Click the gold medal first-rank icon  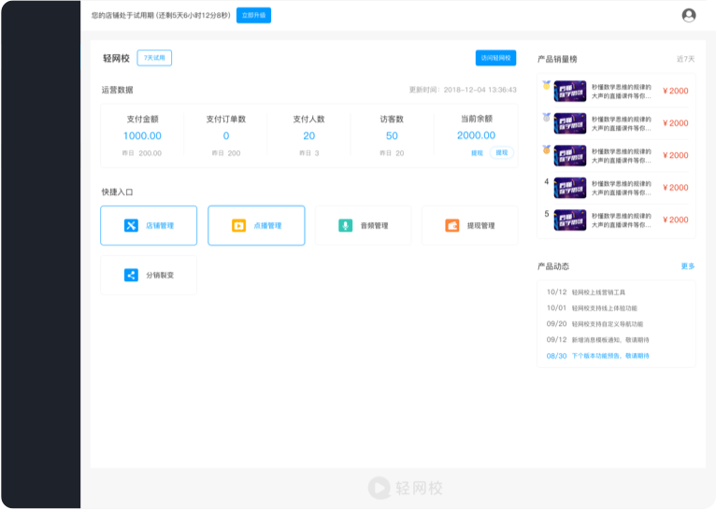[546, 86]
